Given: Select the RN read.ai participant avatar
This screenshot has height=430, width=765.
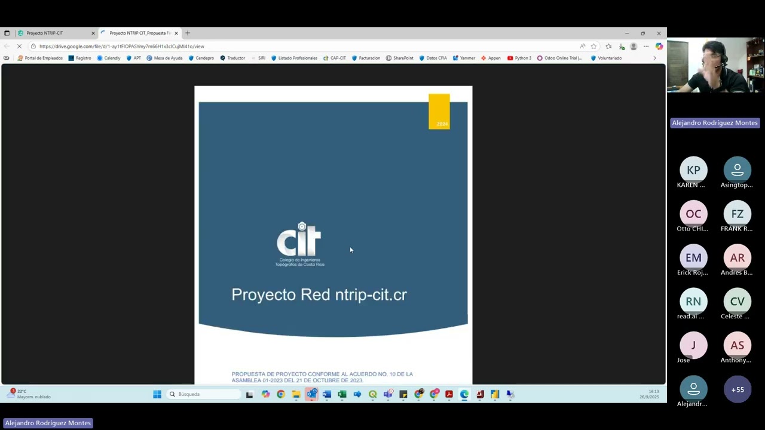Looking at the screenshot, I should [x=693, y=302].
